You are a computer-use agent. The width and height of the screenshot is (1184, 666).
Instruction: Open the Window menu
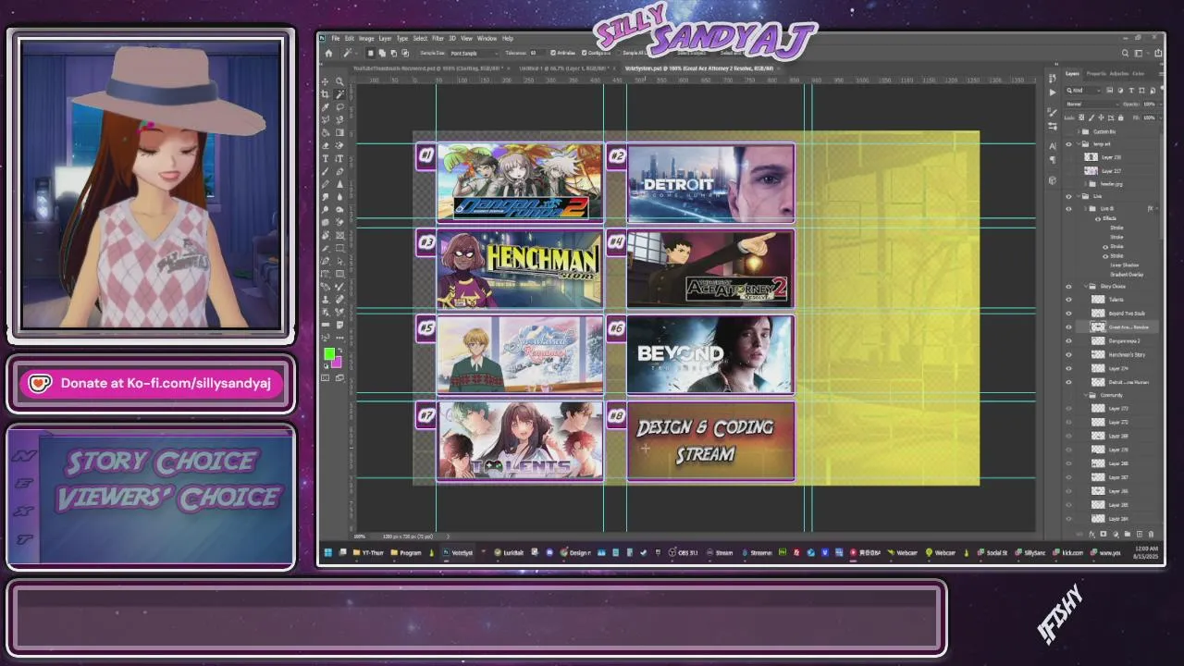point(487,38)
